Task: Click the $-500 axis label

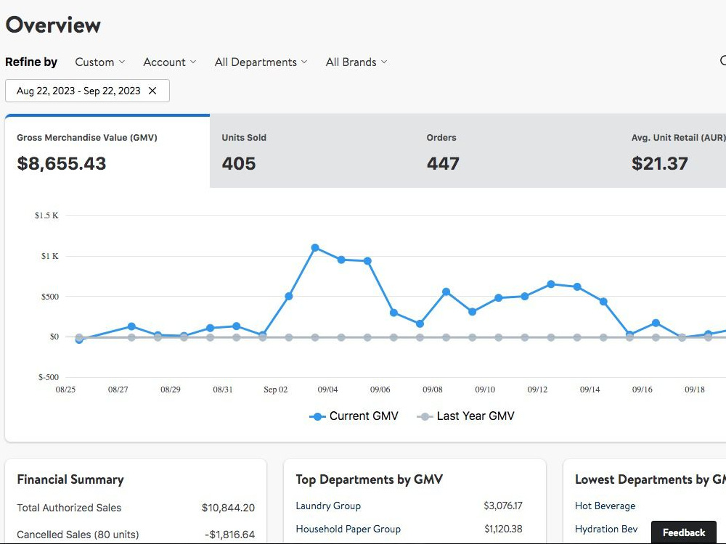Action: point(48,377)
